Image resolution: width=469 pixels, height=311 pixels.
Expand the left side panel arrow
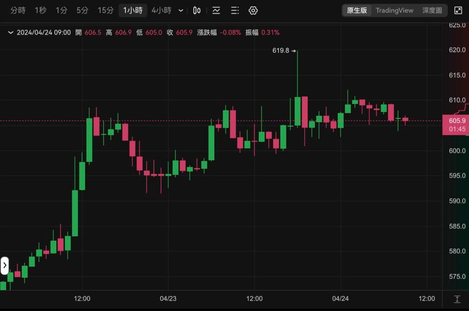pyautogui.click(x=5, y=265)
